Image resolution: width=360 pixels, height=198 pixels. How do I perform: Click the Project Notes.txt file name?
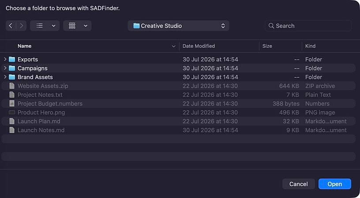[x=40, y=95]
